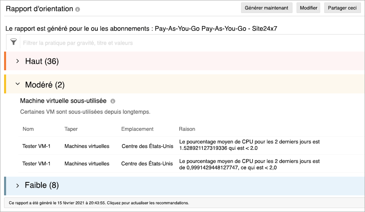Click the funnel filter icon

(14, 42)
